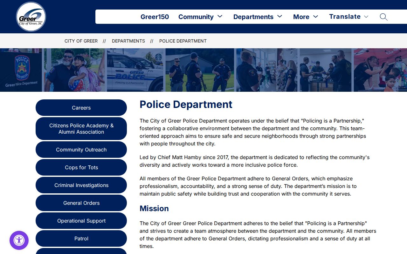Open the Greer150 menu item

pyautogui.click(x=155, y=17)
